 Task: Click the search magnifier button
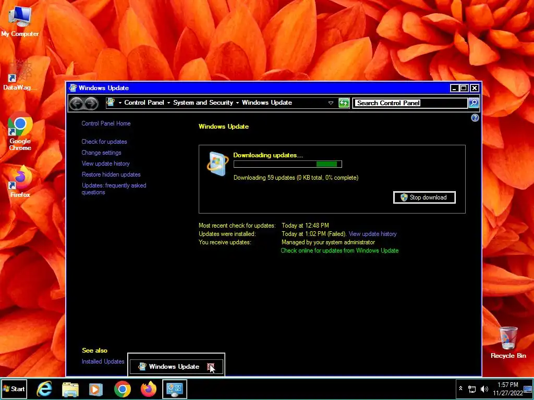coord(474,103)
